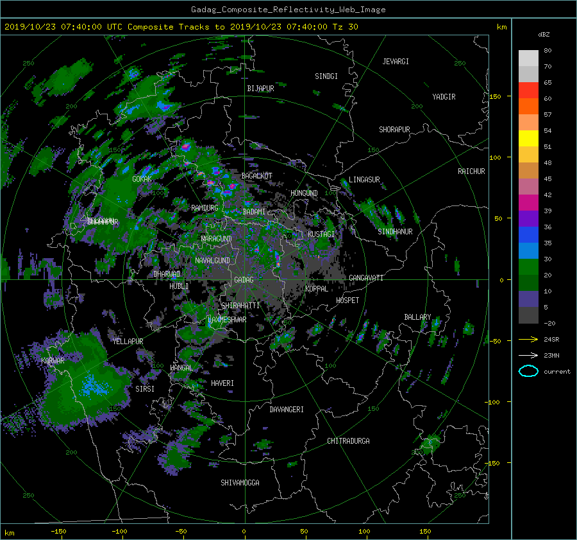Viewport: 577px width, 540px height.
Task: Click the -150 km bottom axis tick
Action: 58,532
